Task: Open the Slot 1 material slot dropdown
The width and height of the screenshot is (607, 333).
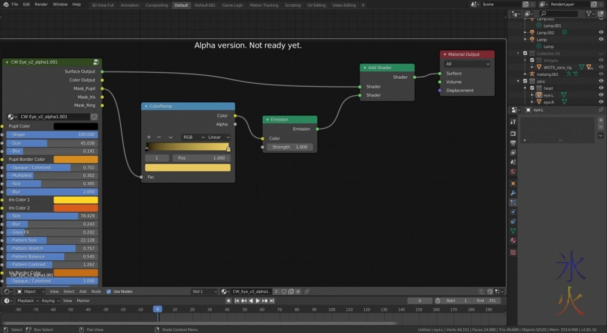Action: (x=205, y=292)
